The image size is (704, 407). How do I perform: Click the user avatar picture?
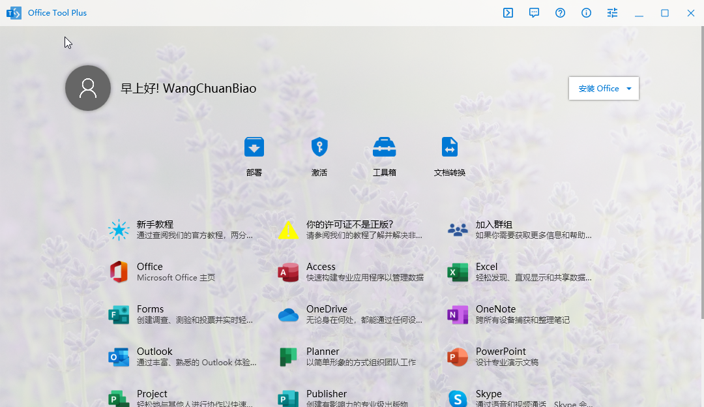(x=88, y=88)
